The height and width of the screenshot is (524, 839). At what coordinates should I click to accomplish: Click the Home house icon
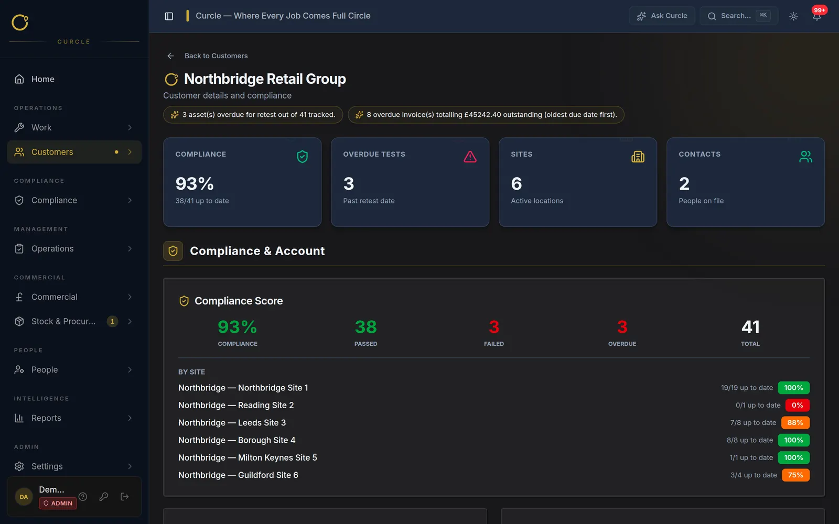point(19,79)
